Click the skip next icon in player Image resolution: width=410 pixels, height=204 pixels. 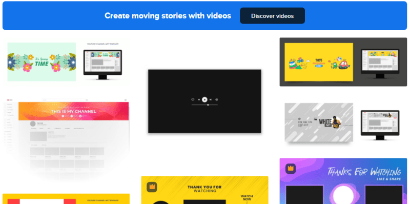point(211,99)
